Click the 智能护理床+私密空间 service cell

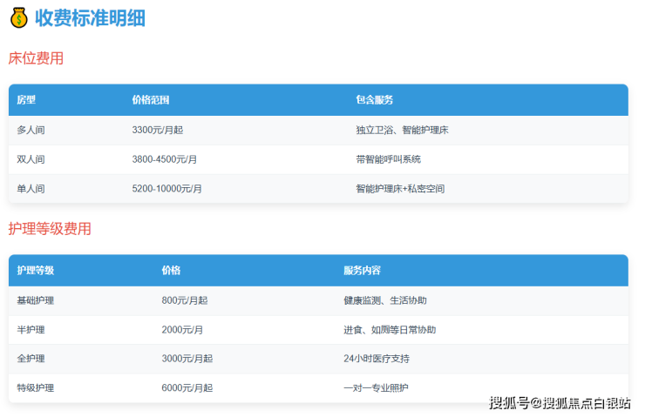(400, 188)
